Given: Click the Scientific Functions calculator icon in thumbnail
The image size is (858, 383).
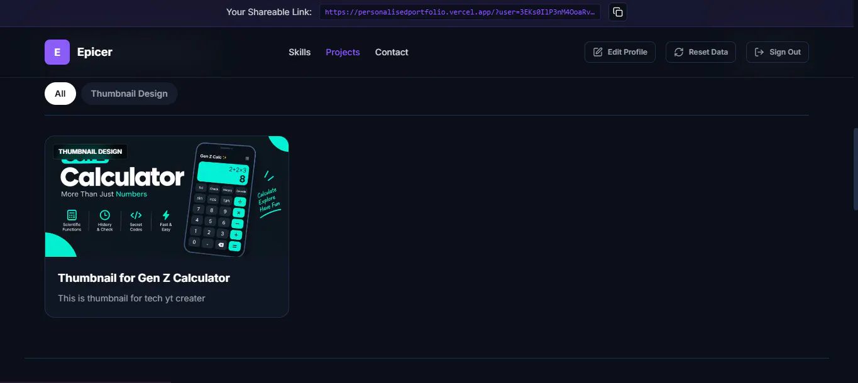Looking at the screenshot, I should pyautogui.click(x=72, y=215).
